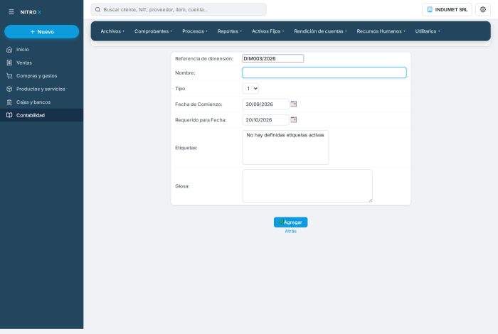Viewport: 498px width, 334px height.
Task: Toggle the hamburger sidebar menu
Action: (x=11, y=12)
